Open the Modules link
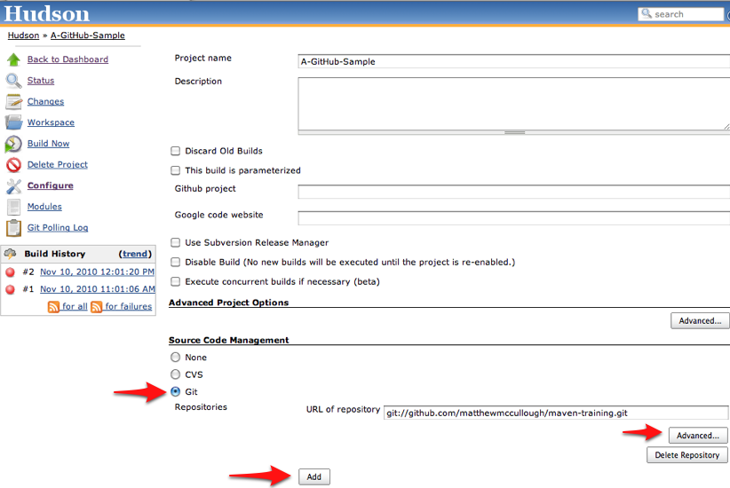 pos(44,207)
